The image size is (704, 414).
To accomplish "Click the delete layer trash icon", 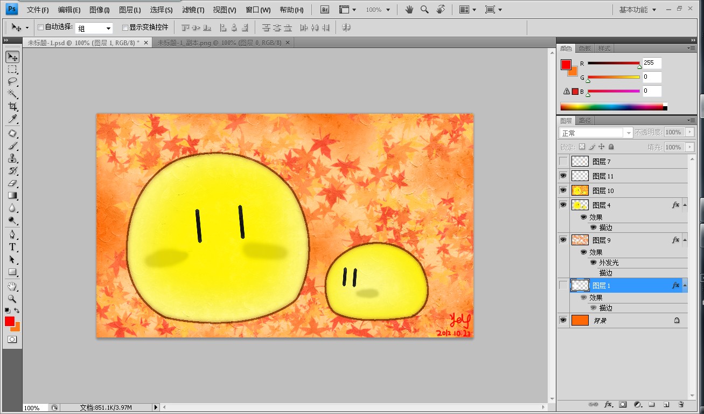I will (x=681, y=404).
